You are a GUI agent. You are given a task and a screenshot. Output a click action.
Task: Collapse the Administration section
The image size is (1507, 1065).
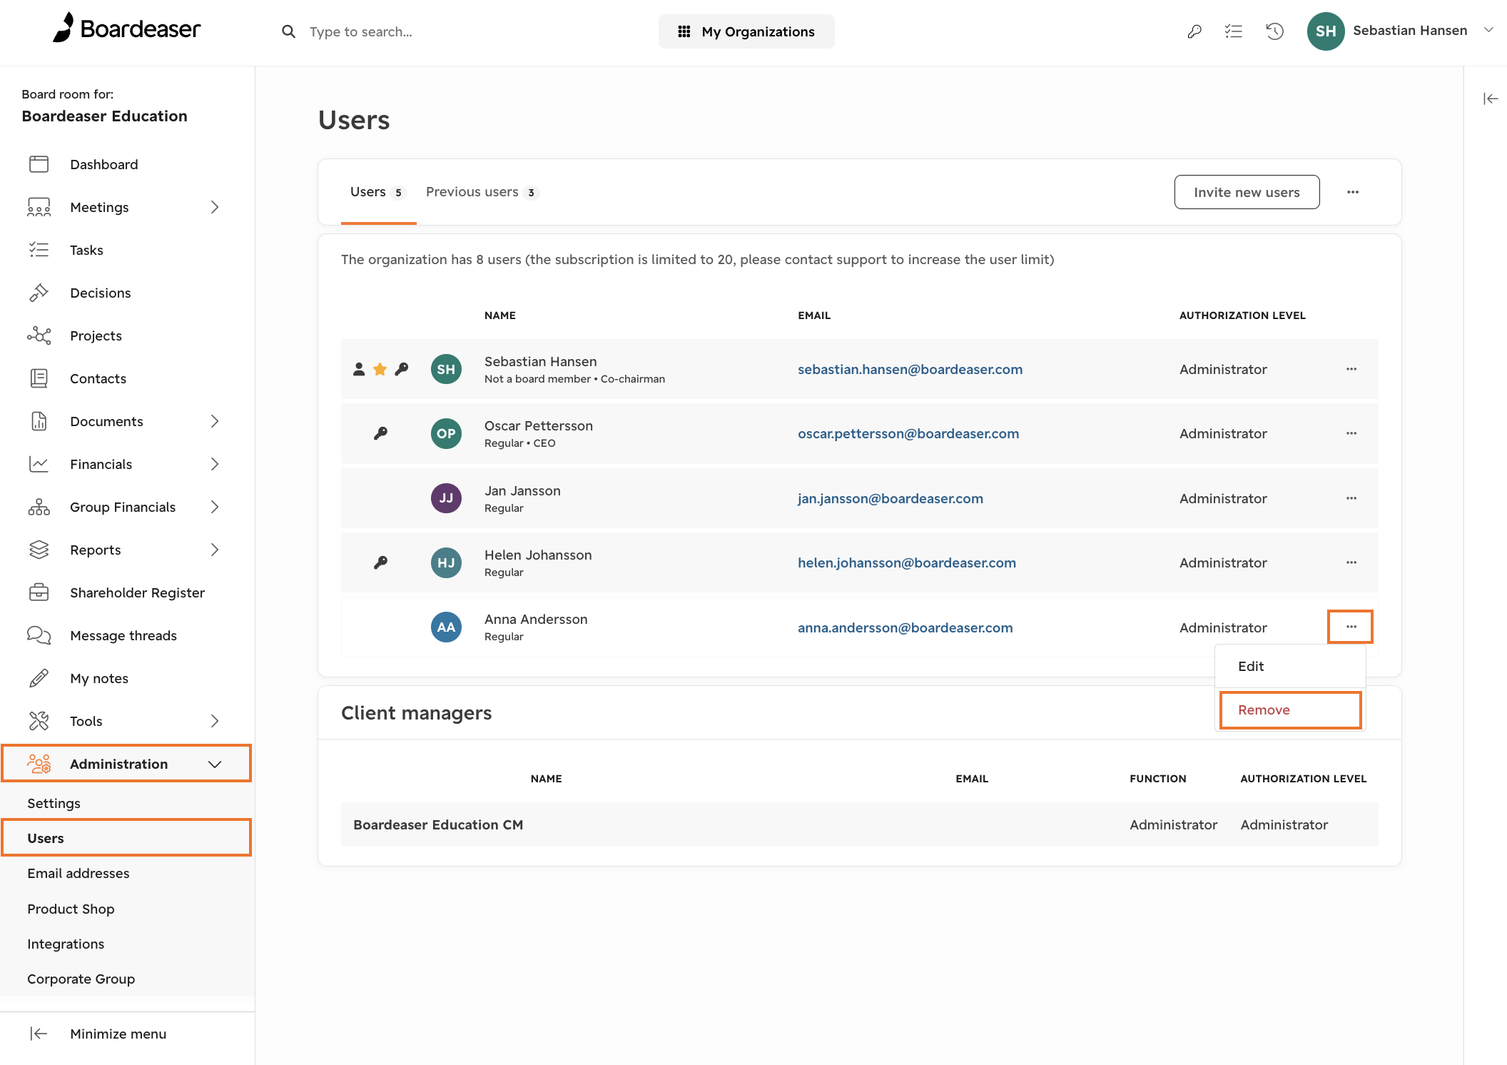(x=215, y=764)
